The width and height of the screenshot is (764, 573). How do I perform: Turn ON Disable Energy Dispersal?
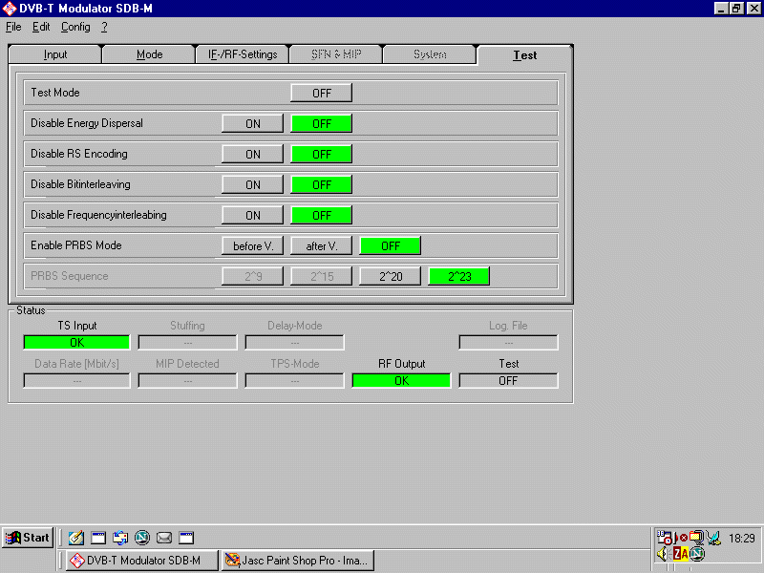253,123
